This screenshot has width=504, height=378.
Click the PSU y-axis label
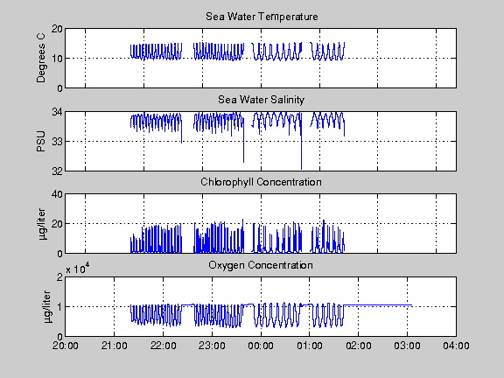pyautogui.click(x=41, y=142)
